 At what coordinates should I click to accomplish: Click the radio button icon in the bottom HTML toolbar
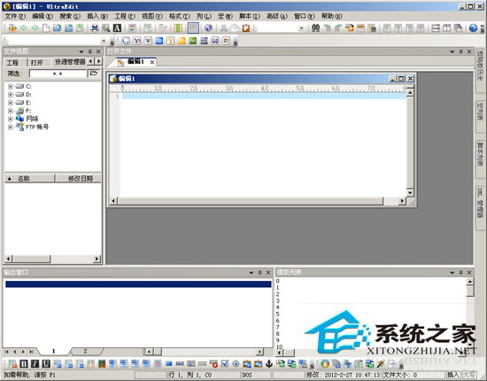(x=236, y=363)
